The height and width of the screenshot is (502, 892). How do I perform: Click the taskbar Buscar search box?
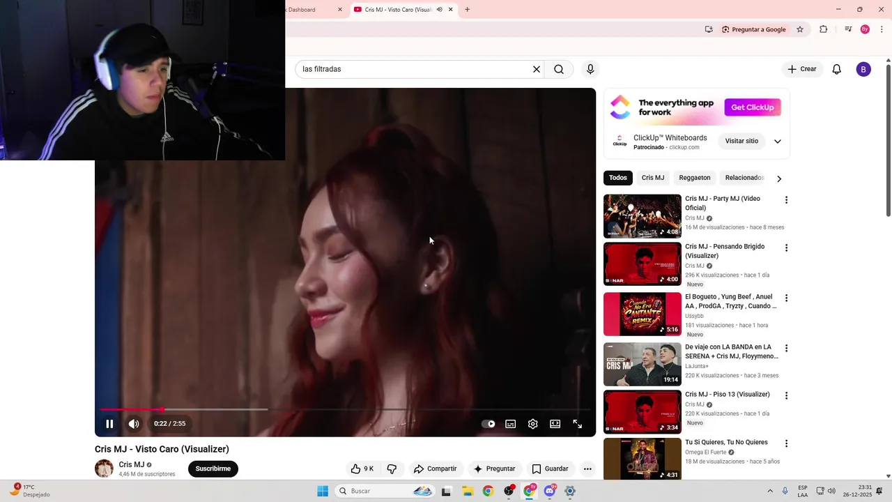click(384, 491)
